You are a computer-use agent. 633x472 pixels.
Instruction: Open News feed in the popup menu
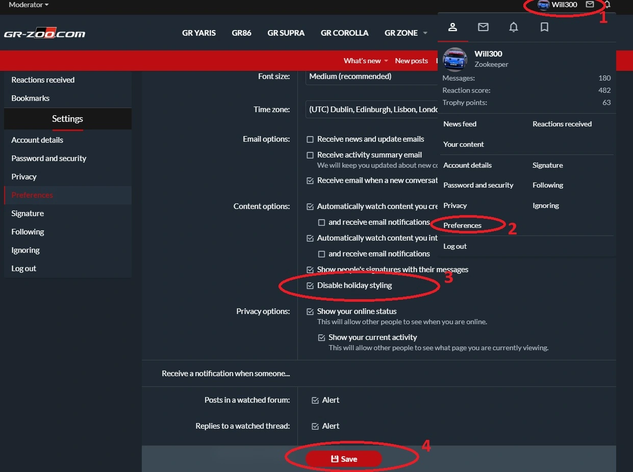pyautogui.click(x=460, y=124)
